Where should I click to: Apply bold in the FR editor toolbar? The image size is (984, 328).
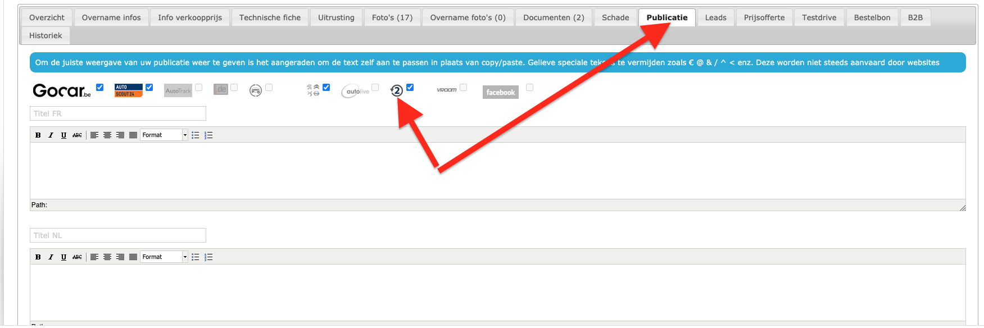click(38, 135)
